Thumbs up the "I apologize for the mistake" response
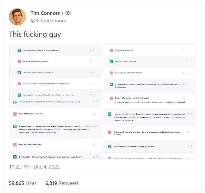This screenshot has height=193, width=205. click(188, 114)
